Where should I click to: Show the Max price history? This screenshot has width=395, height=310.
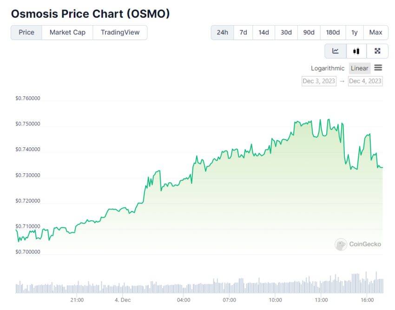tap(375, 33)
